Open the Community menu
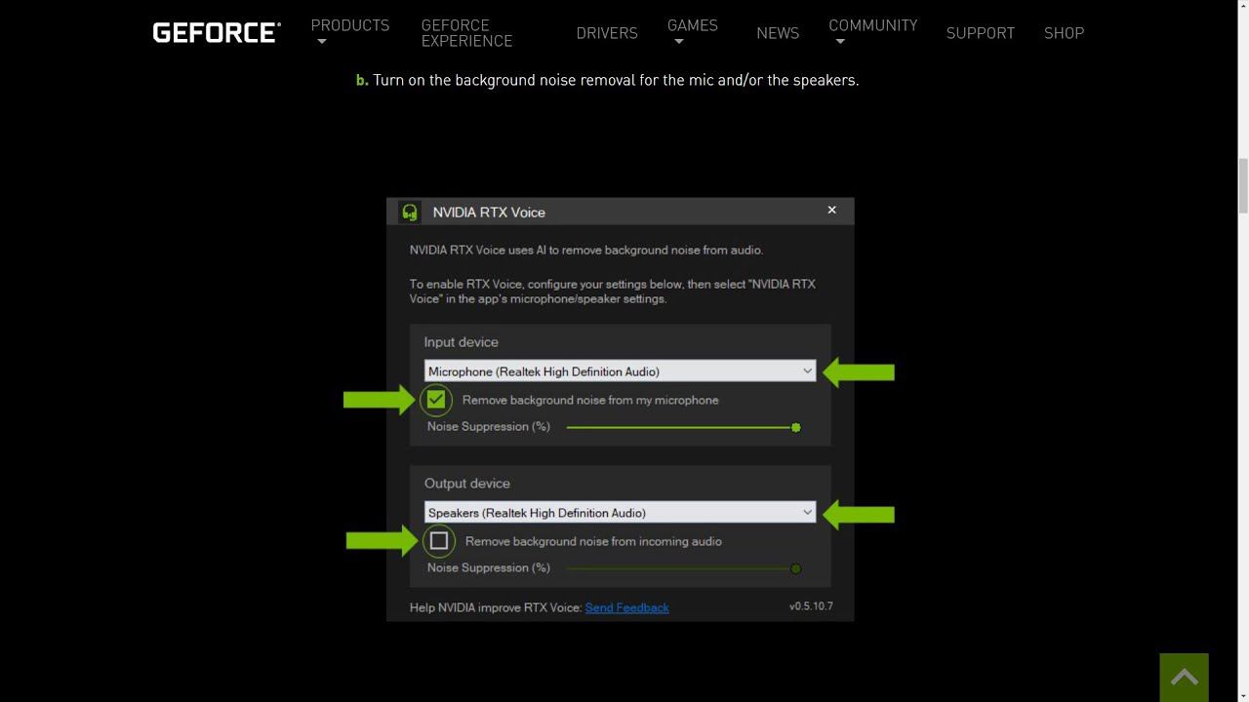The image size is (1249, 702). tap(873, 25)
